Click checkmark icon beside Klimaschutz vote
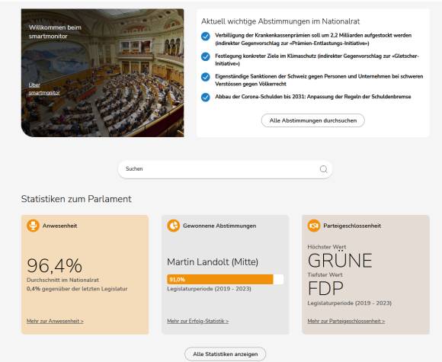Screen dimensions: 442x362 [206, 56]
